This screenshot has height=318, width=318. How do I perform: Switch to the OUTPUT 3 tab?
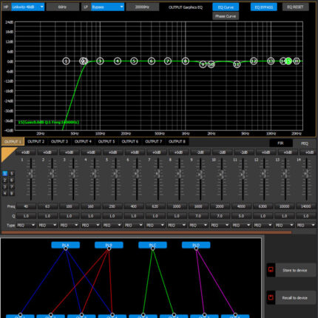coord(59,141)
